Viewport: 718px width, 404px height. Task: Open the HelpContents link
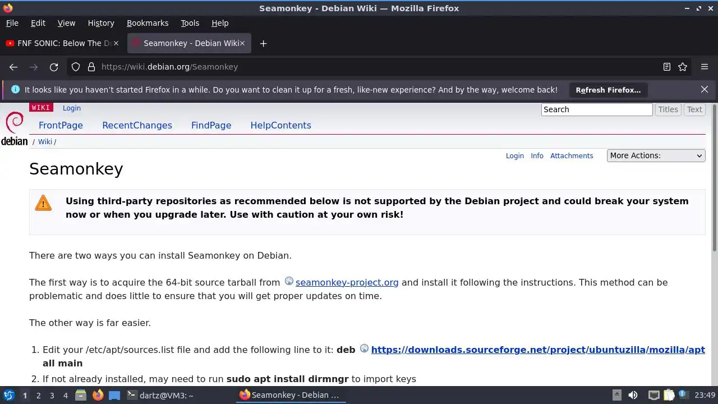[x=280, y=125]
